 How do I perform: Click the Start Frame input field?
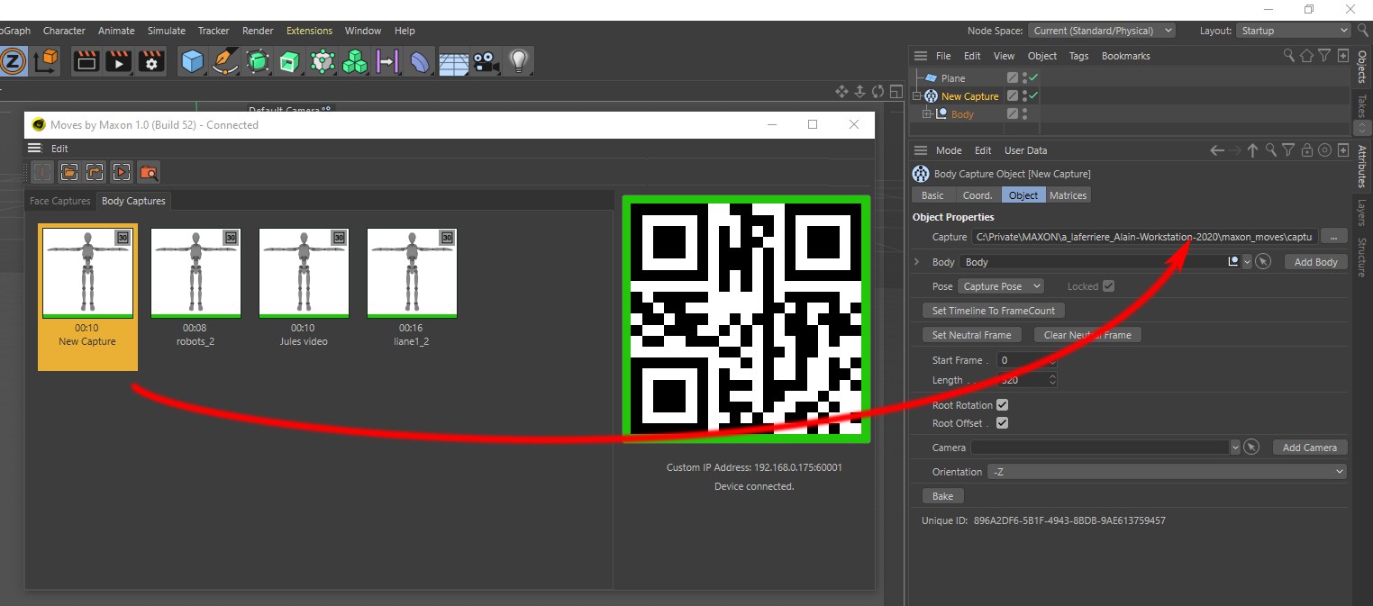click(x=1025, y=360)
